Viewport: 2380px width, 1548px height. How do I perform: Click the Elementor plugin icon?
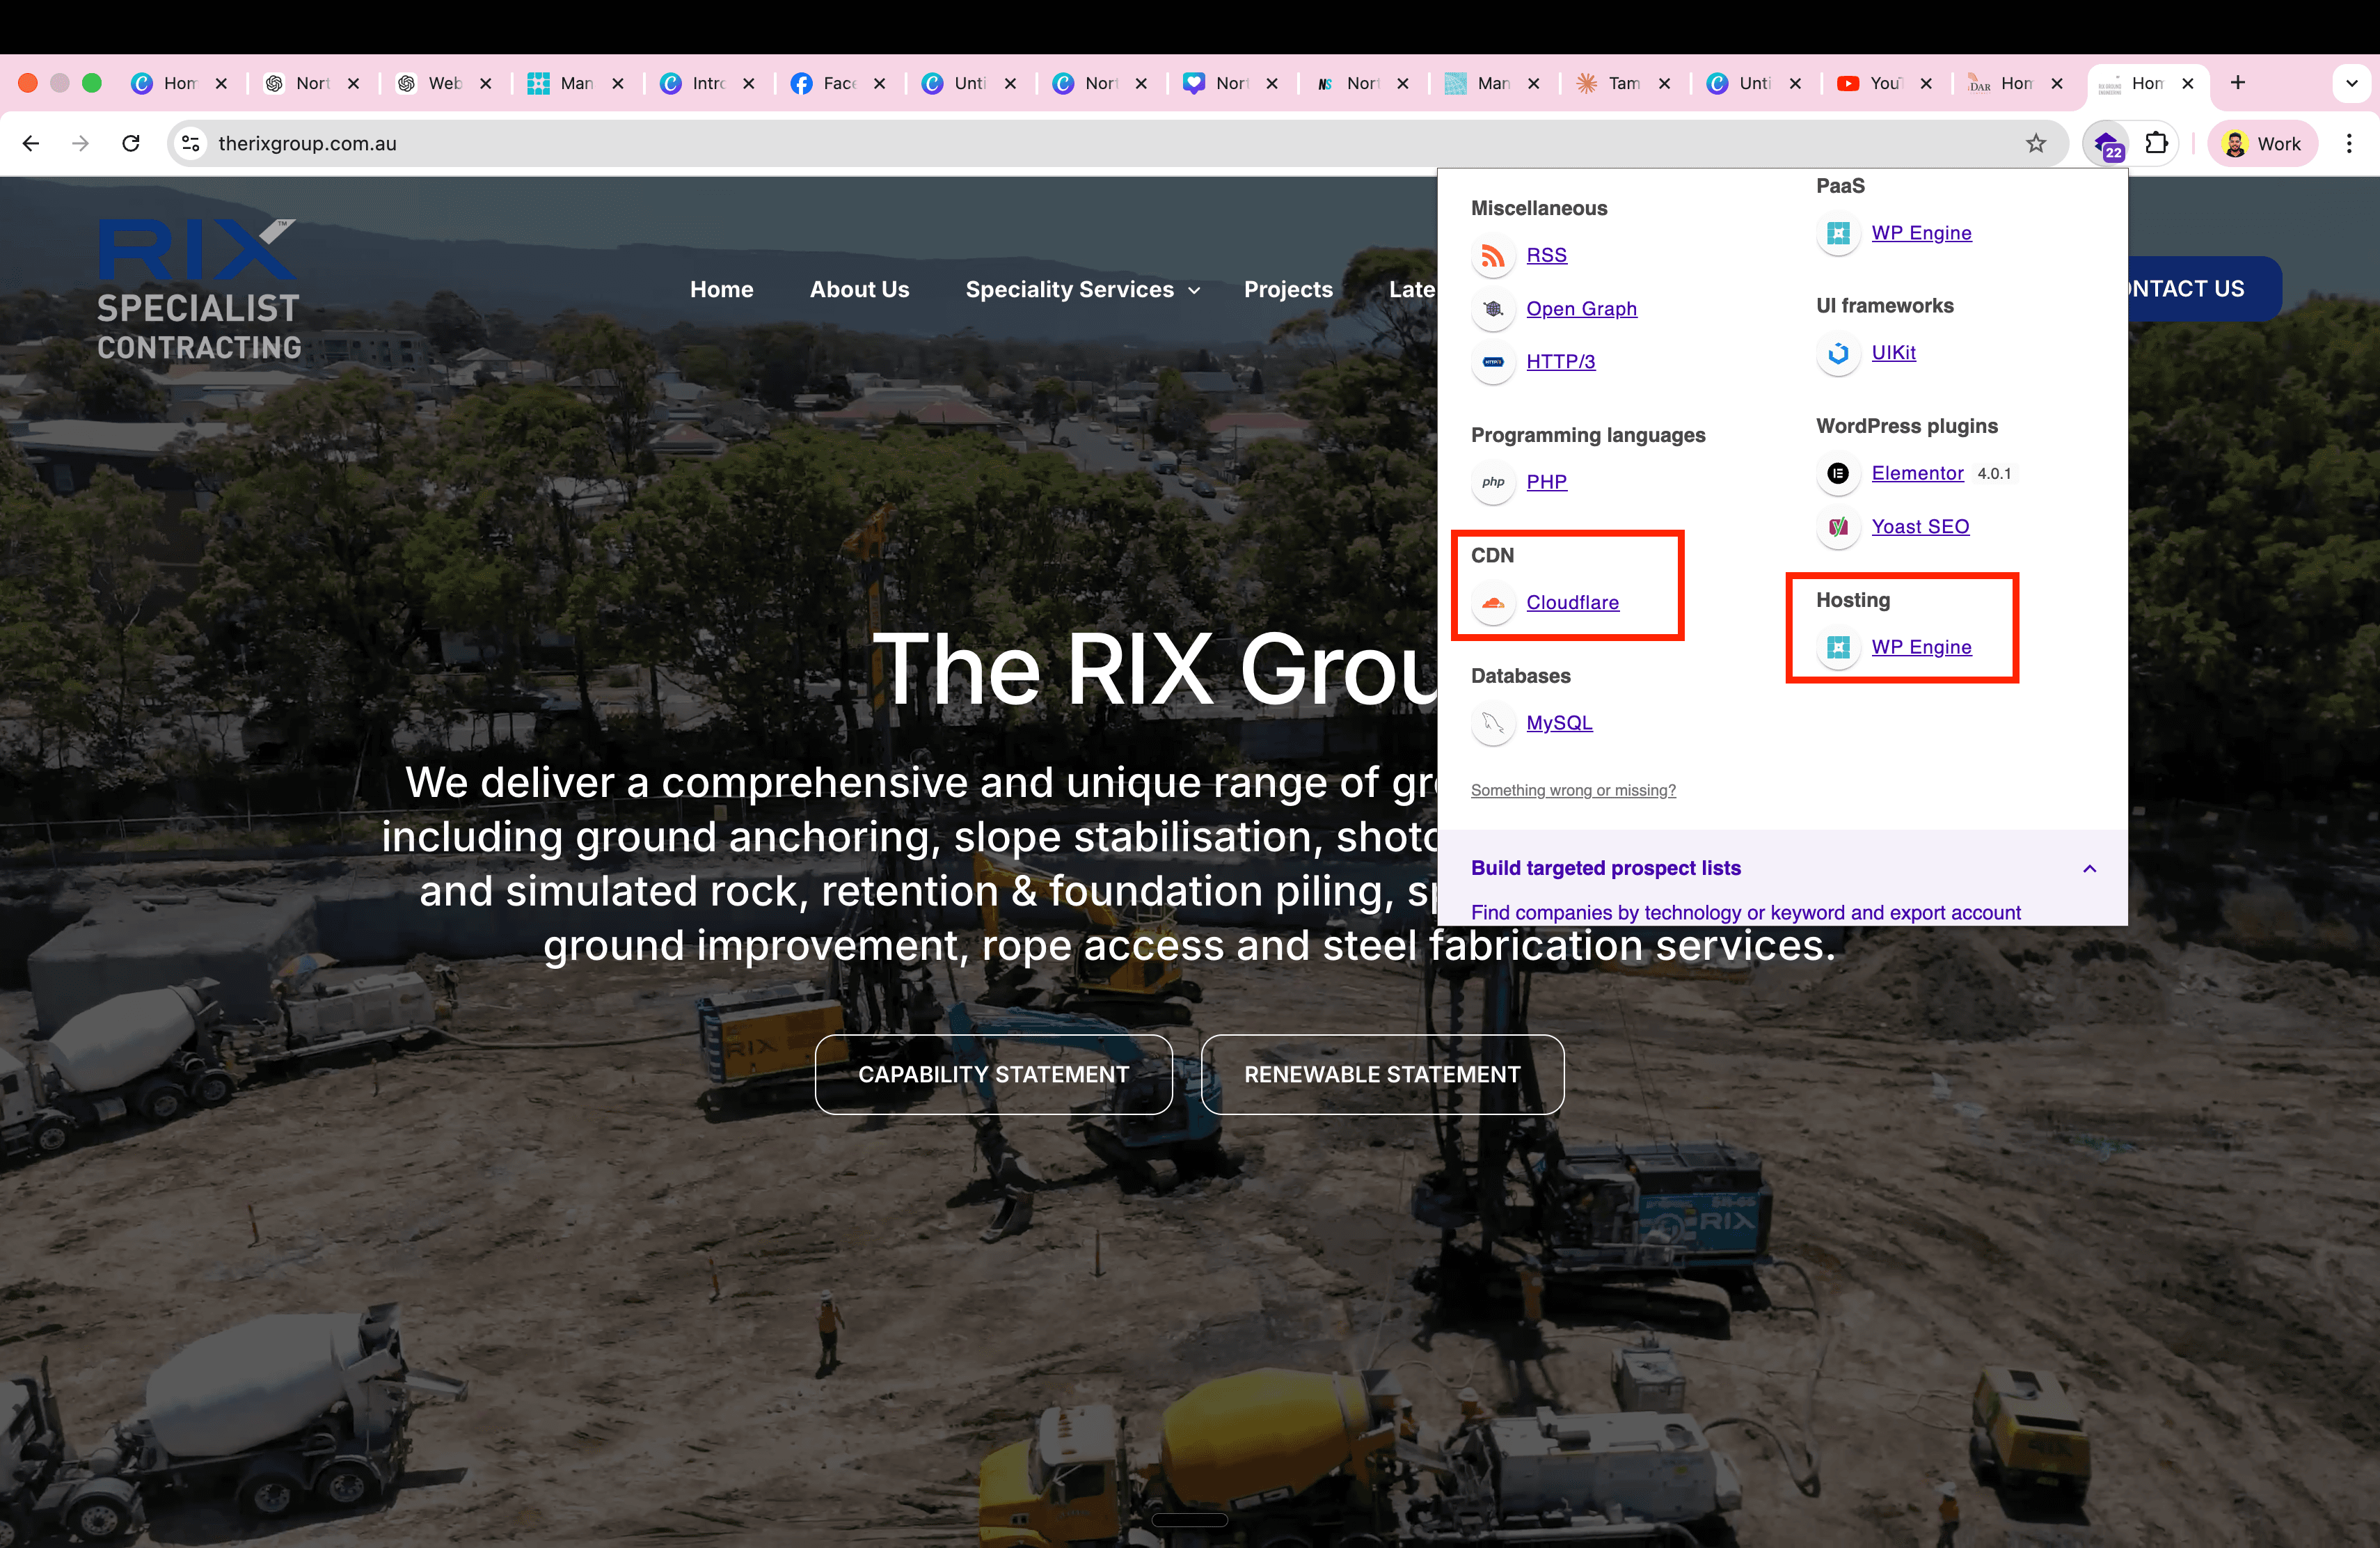click(x=1838, y=474)
